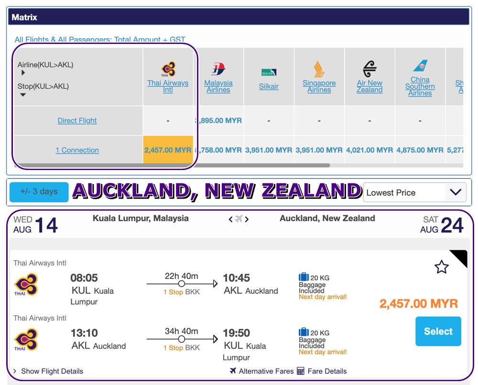Select Malaysia Airlines direct 895.00 MYR fare

click(x=218, y=121)
